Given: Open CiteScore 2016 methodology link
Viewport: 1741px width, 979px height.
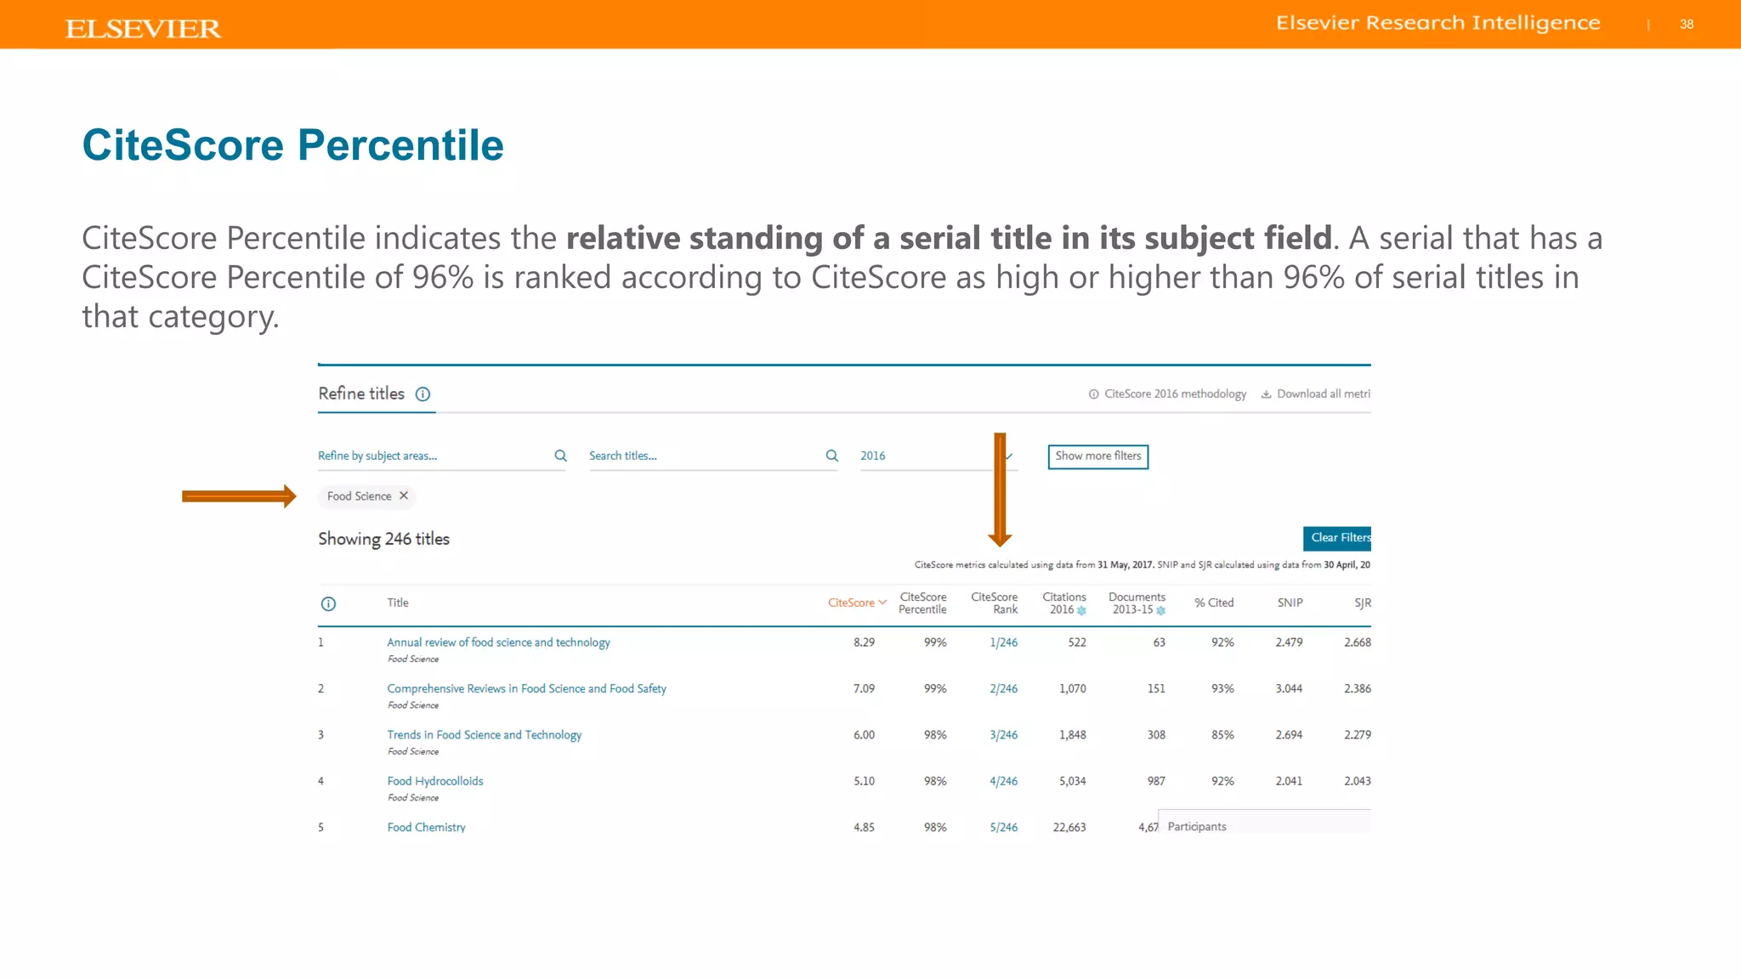Looking at the screenshot, I should pos(1175,394).
